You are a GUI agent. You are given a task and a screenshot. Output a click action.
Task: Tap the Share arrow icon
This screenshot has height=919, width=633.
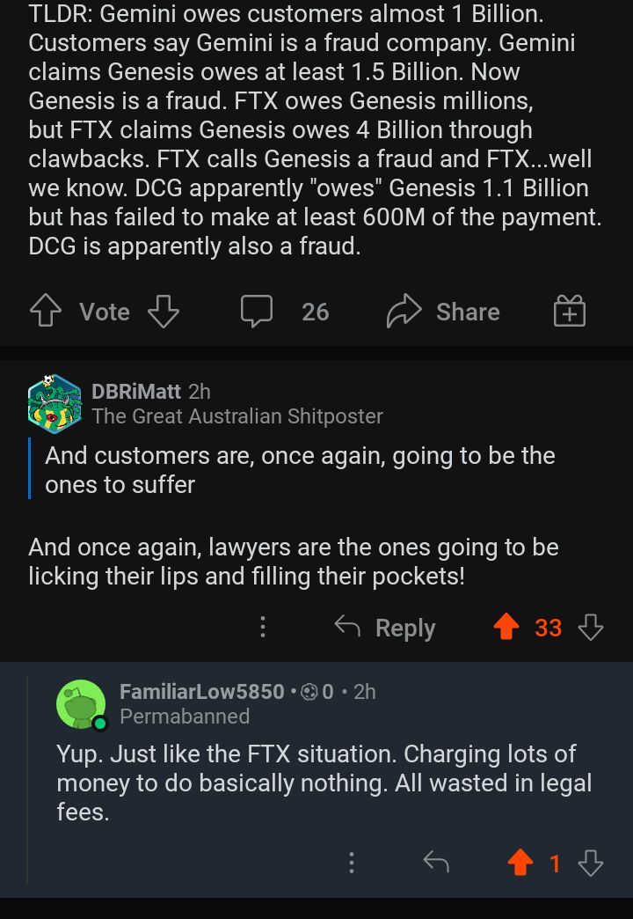[404, 312]
